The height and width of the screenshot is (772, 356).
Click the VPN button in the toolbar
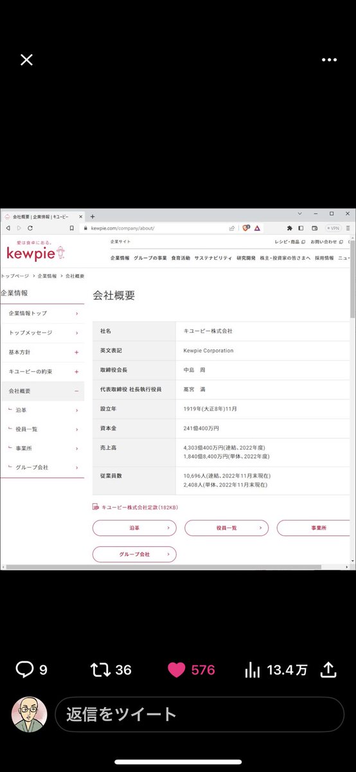(333, 228)
